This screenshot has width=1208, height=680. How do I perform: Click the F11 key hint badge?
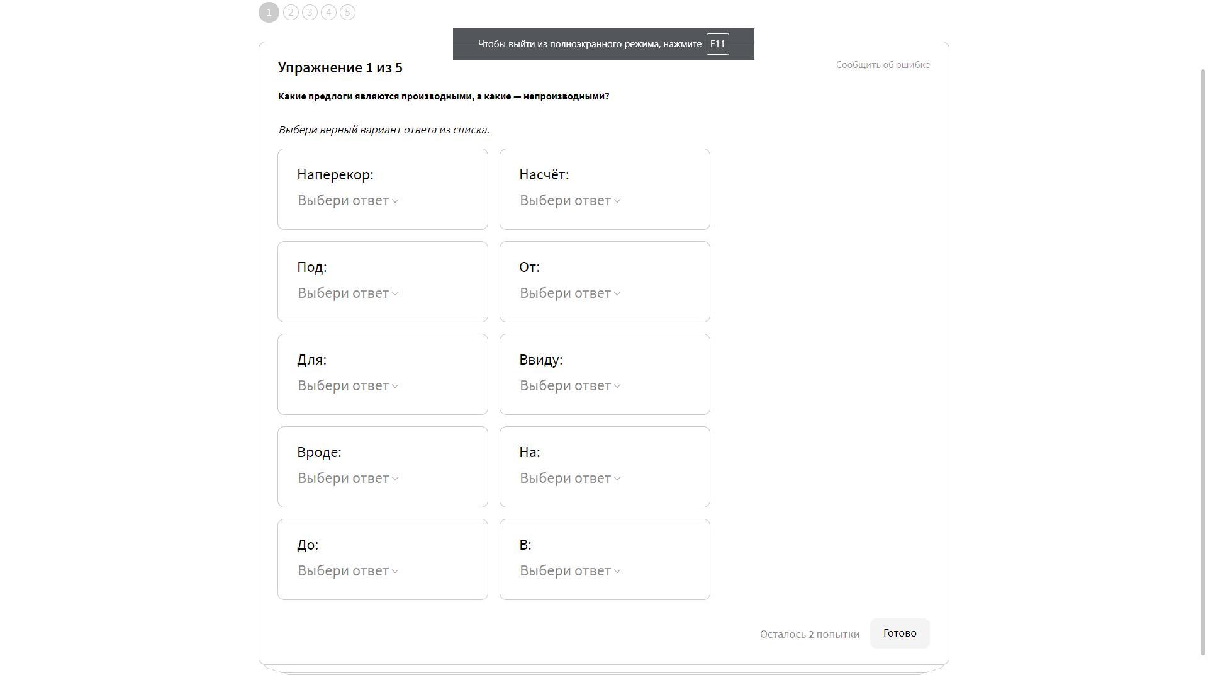[718, 44]
